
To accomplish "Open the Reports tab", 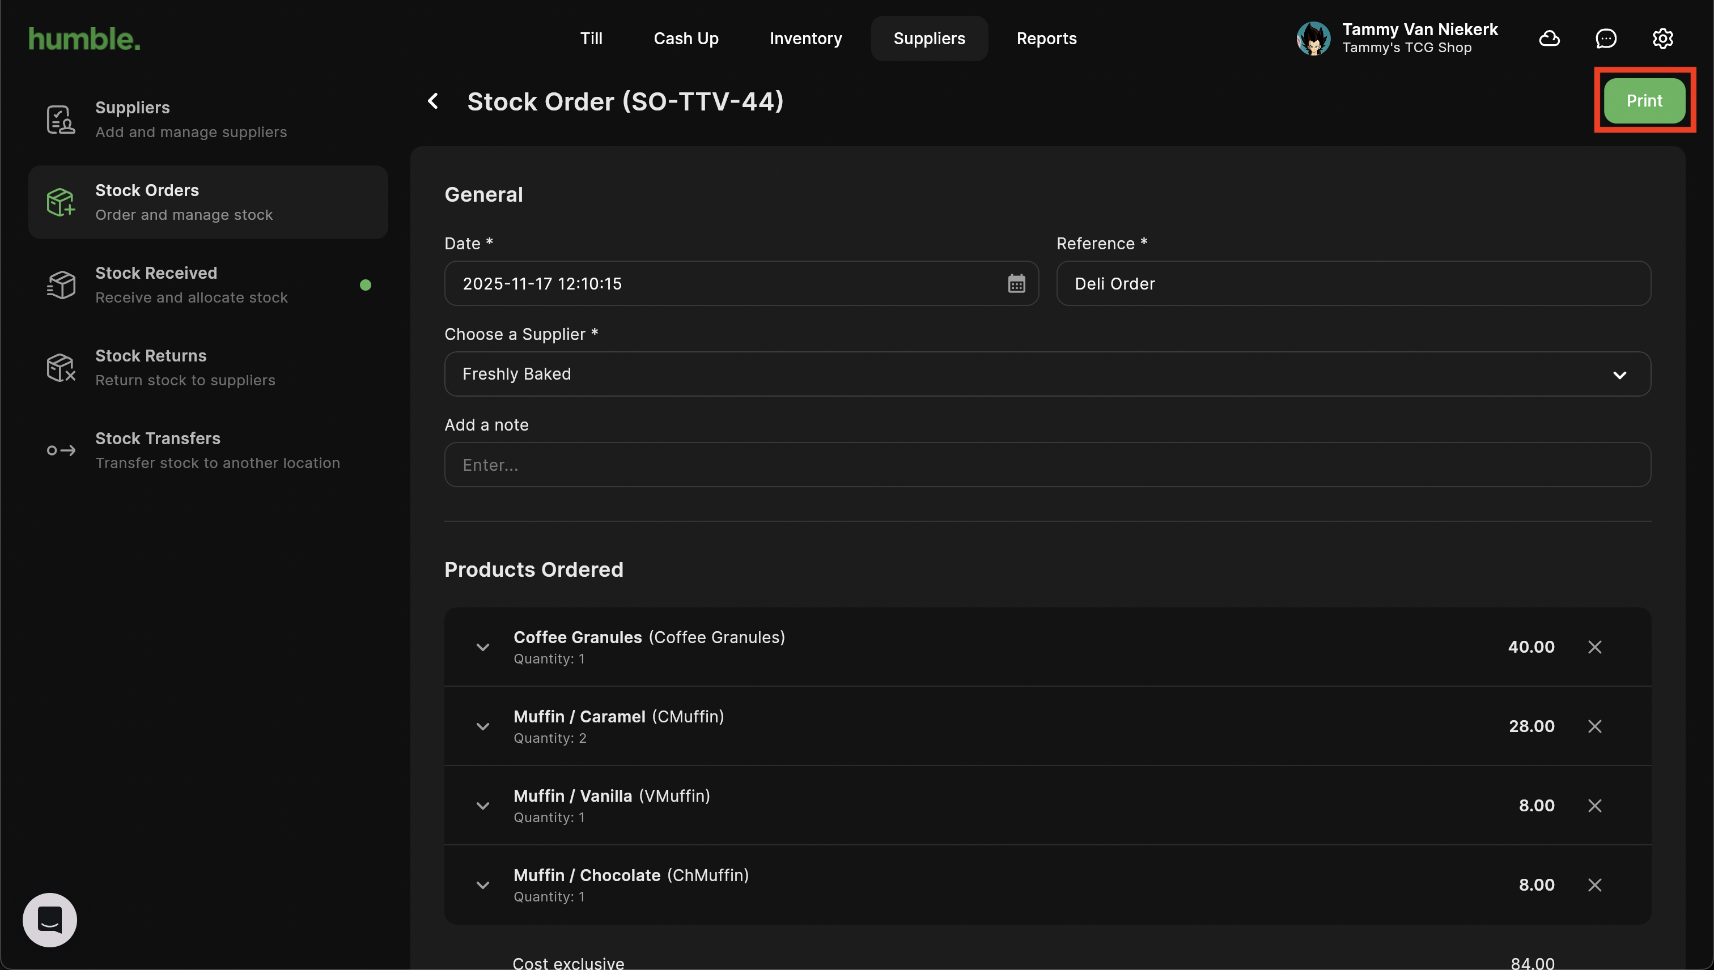I will (1046, 39).
